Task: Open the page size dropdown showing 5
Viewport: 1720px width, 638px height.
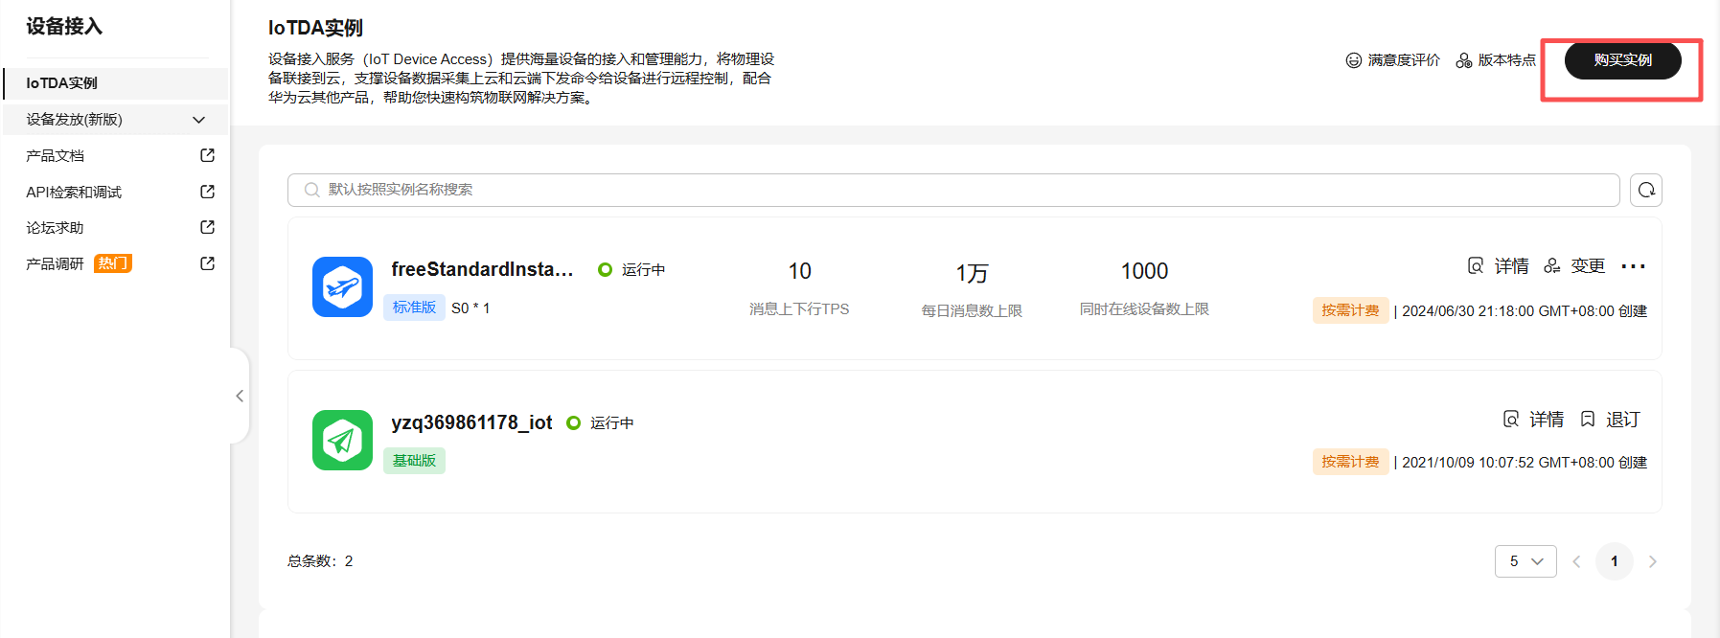Action: [1525, 561]
